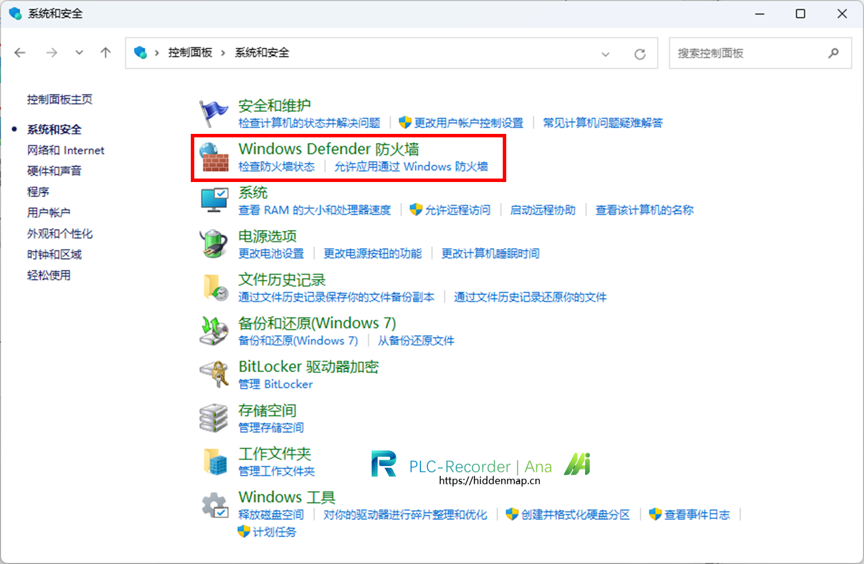The height and width of the screenshot is (564, 864).
Task: Click 释放磁盘空间 link
Action: [271, 514]
